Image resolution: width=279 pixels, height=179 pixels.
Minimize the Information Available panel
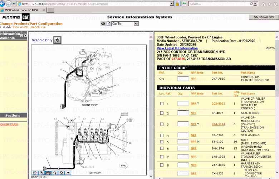tap(21, 36)
